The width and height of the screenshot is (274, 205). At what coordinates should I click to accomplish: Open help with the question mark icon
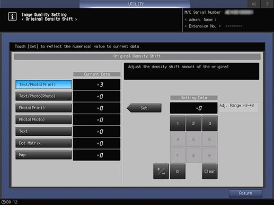point(267,4)
